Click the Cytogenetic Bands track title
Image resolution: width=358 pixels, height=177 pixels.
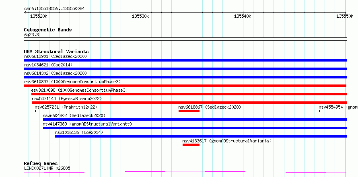48,30
